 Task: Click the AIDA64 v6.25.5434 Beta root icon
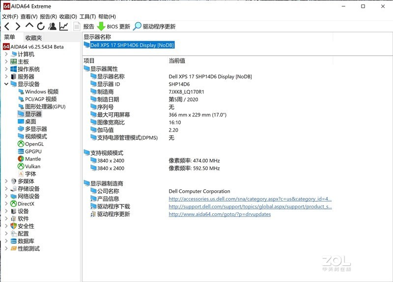[6, 47]
